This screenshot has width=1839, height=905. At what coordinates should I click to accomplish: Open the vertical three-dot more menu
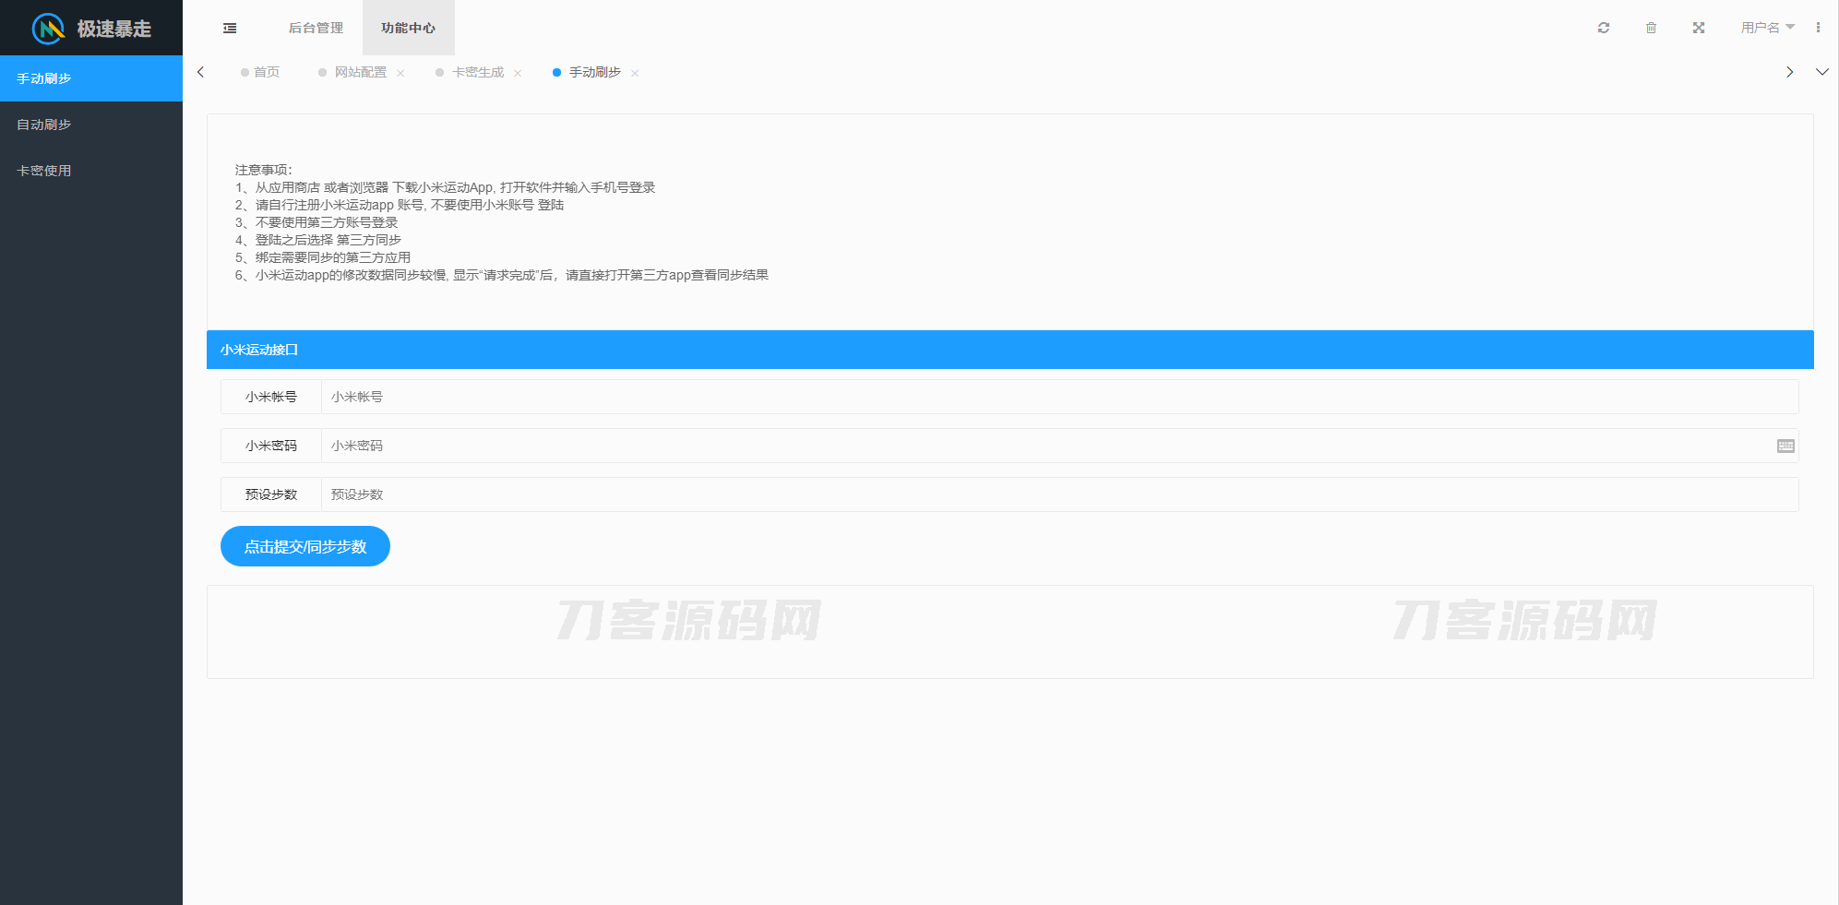pyautogui.click(x=1818, y=28)
